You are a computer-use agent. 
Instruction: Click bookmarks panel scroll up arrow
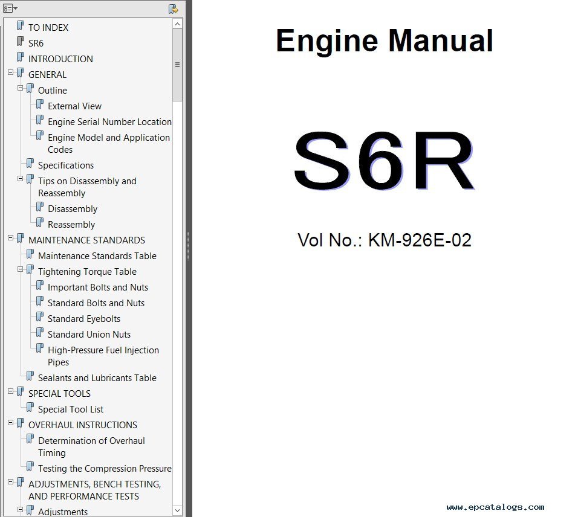tap(178, 24)
